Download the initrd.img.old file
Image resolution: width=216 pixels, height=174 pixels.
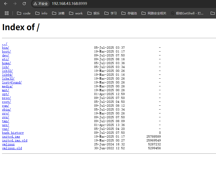[15, 140]
